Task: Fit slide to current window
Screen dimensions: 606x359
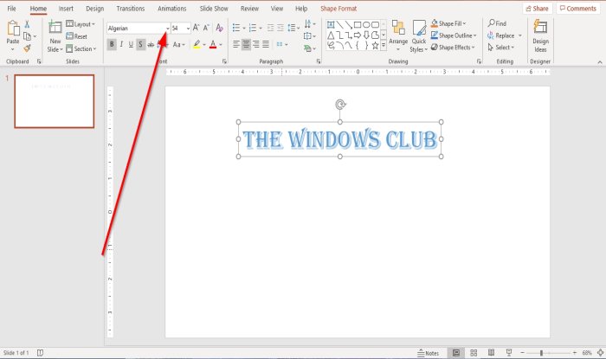Action: (600, 353)
